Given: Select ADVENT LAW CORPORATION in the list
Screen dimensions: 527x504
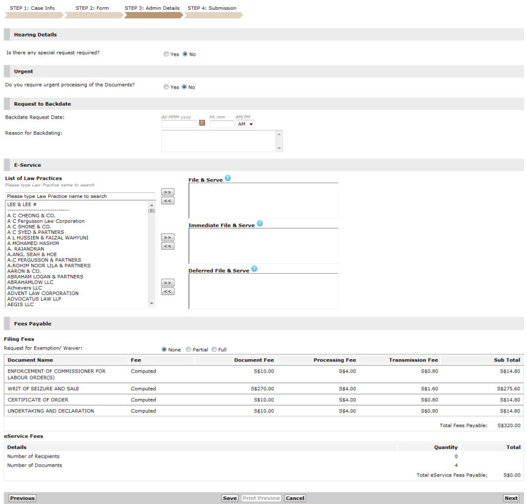Looking at the screenshot, I should click(43, 293).
